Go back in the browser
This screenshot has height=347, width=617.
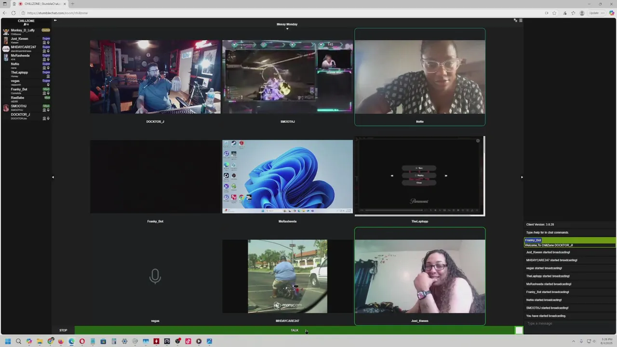click(5, 13)
